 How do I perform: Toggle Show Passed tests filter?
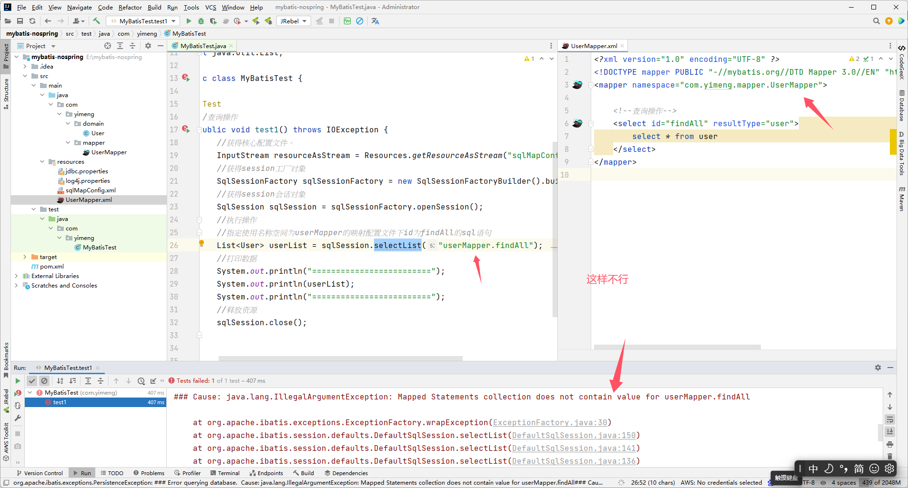32,381
